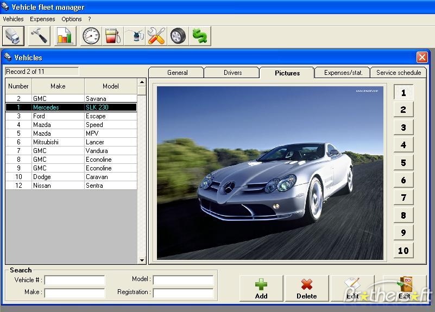
Task: Open the green dollar sign expenses icon
Action: tap(200, 36)
